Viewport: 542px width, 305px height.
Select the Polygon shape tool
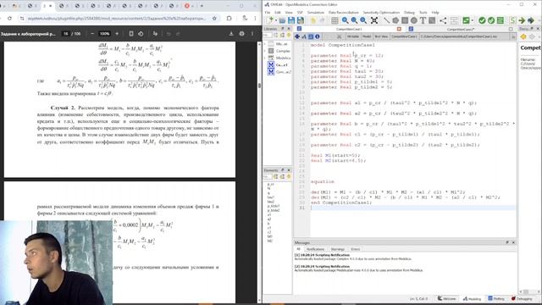pyautogui.click(x=395, y=20)
